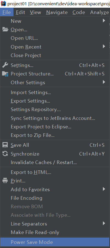Select Close Project
The width and height of the screenshot is (110, 248).
(x=55, y=55)
